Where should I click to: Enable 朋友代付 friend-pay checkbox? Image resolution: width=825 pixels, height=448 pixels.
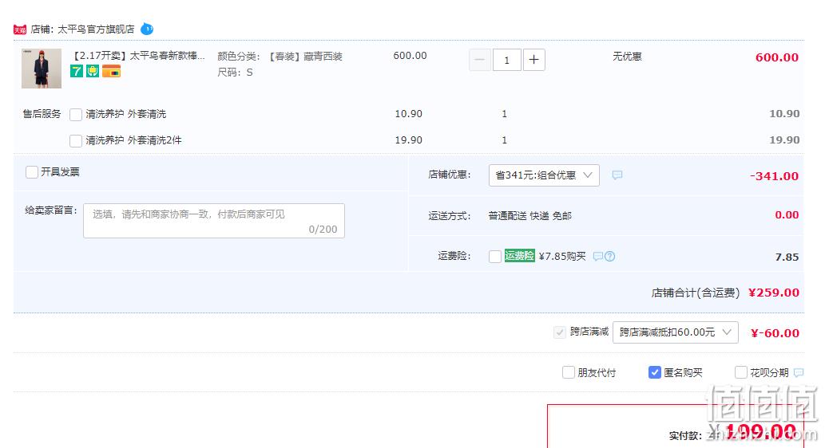pyautogui.click(x=569, y=372)
